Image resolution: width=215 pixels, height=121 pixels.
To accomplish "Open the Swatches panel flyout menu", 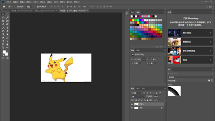I will pos(165,12).
